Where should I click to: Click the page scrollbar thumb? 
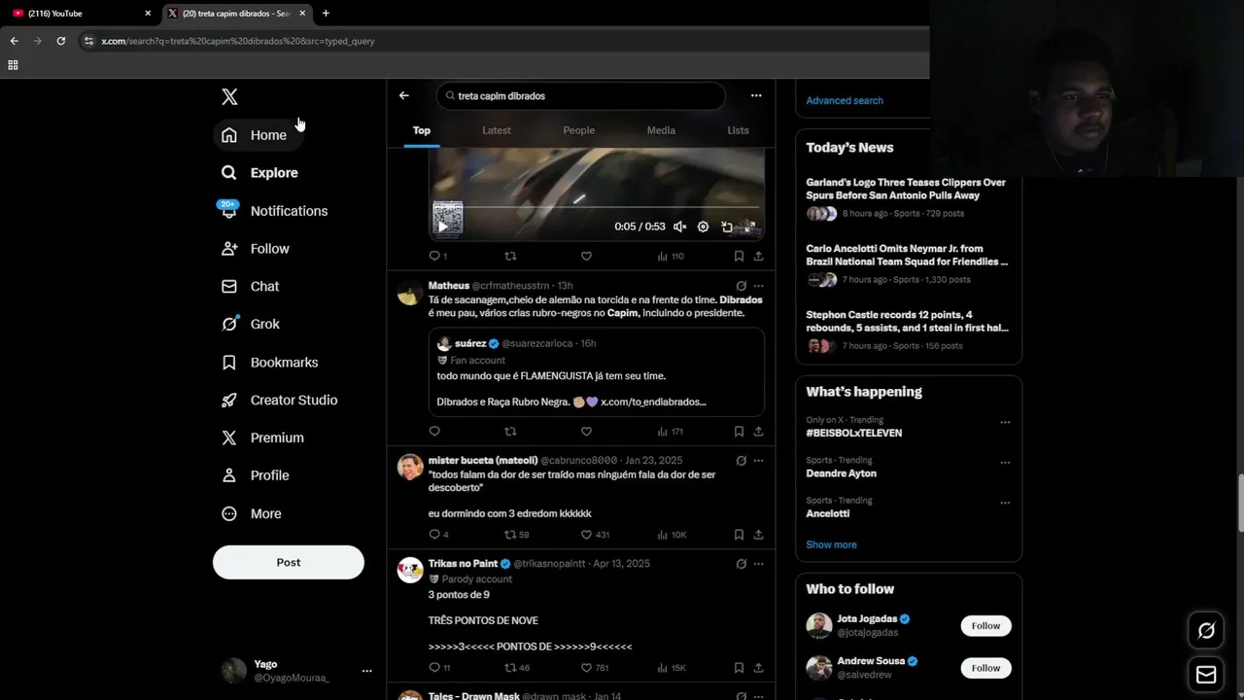pos(1240,503)
